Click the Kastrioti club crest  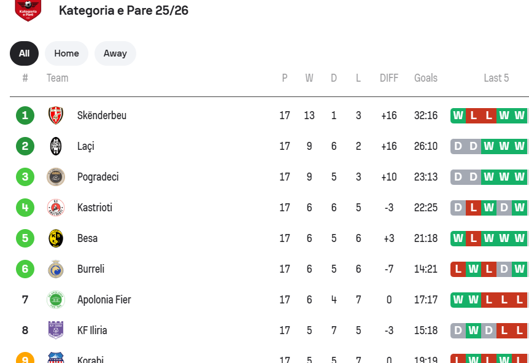56,208
